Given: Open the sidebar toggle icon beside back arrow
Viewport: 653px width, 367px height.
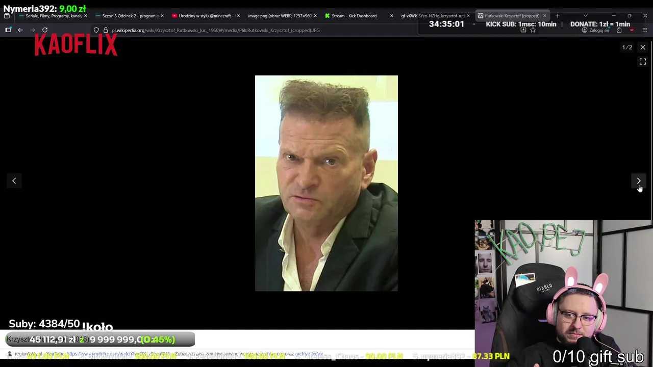Looking at the screenshot, I should [8, 30].
